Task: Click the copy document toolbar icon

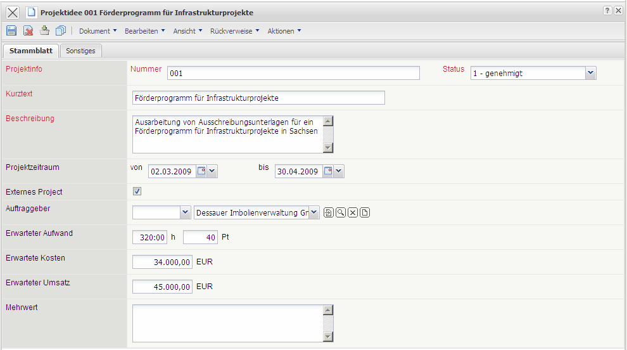Action: tap(61, 30)
